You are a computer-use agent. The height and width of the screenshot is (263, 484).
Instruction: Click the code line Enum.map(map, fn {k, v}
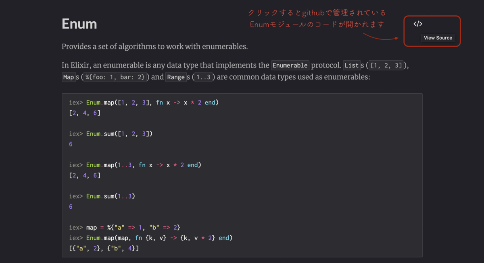coord(151,238)
